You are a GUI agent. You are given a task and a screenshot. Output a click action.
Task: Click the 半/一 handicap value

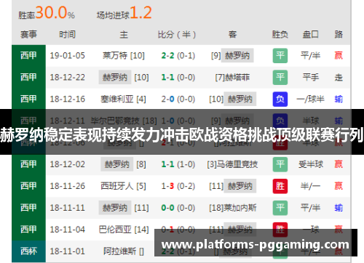coord(311,186)
